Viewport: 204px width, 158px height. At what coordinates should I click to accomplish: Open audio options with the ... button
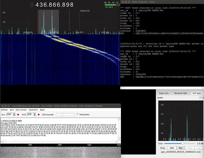(x=199, y=148)
